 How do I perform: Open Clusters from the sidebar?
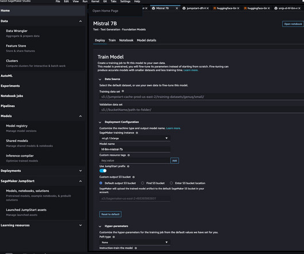click(12, 61)
